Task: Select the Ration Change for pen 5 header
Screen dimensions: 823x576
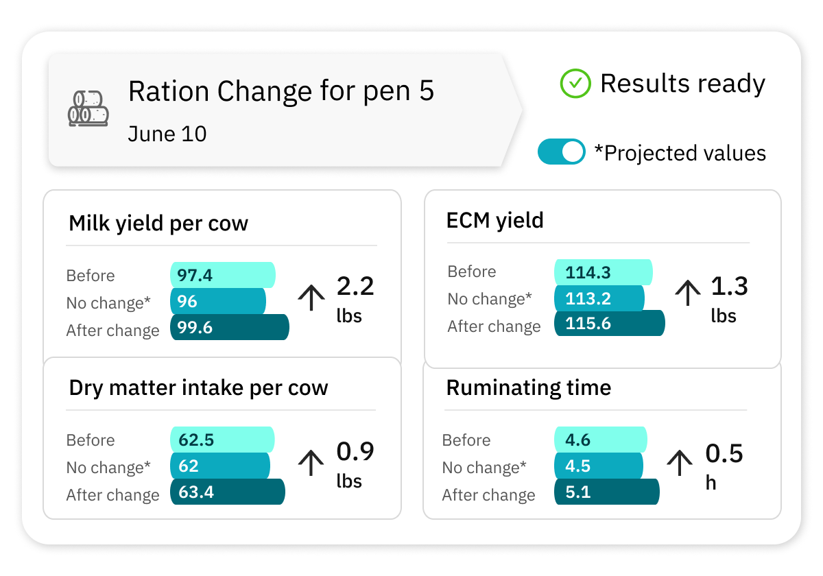Action: [x=281, y=91]
